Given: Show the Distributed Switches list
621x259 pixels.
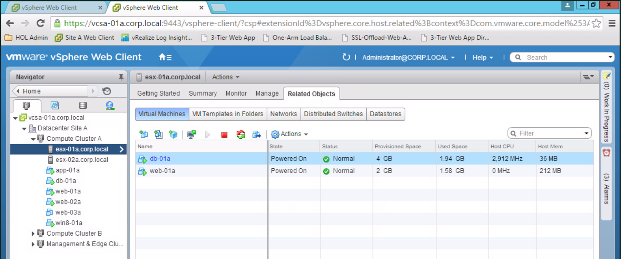Looking at the screenshot, I should pyautogui.click(x=333, y=114).
